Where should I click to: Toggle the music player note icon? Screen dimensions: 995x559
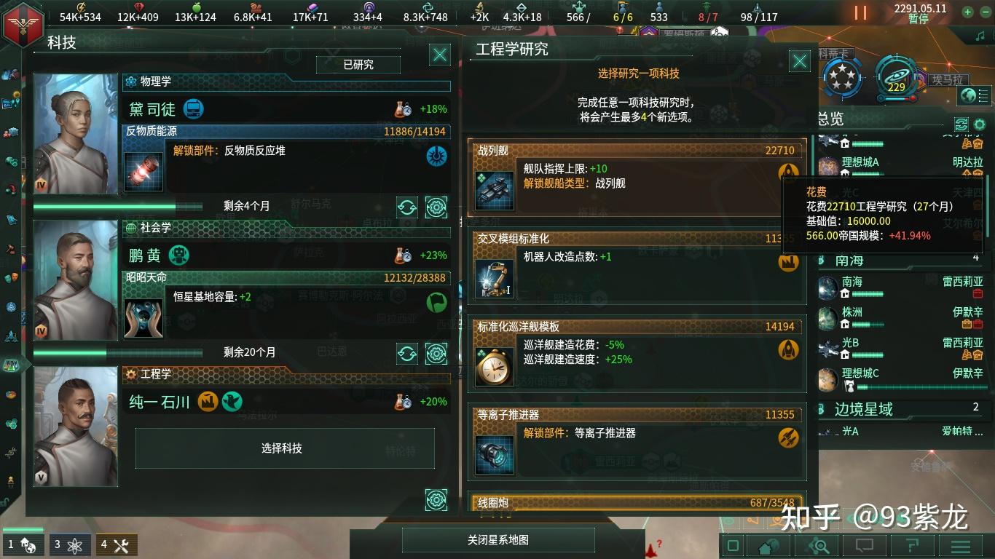980,36
